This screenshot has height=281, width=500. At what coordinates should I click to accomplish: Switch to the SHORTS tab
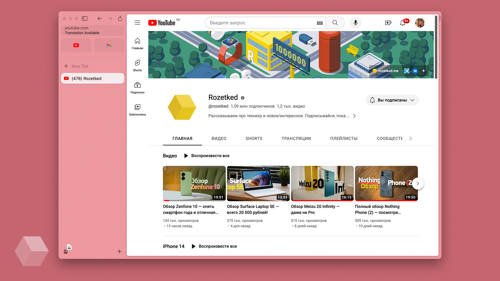pyautogui.click(x=254, y=138)
